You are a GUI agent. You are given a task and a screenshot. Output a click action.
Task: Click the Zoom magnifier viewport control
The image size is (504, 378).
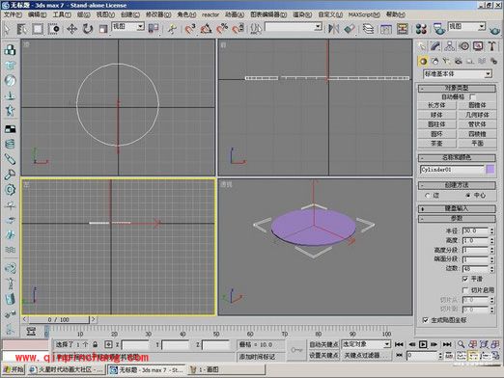pos(461,344)
